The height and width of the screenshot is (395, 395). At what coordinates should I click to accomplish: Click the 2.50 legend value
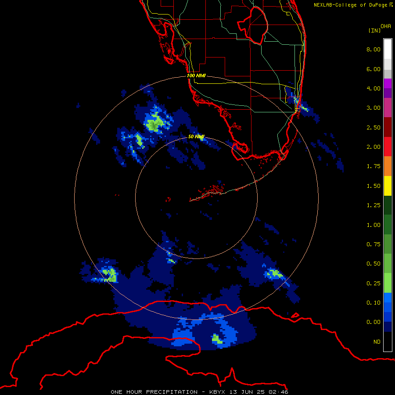click(x=373, y=127)
